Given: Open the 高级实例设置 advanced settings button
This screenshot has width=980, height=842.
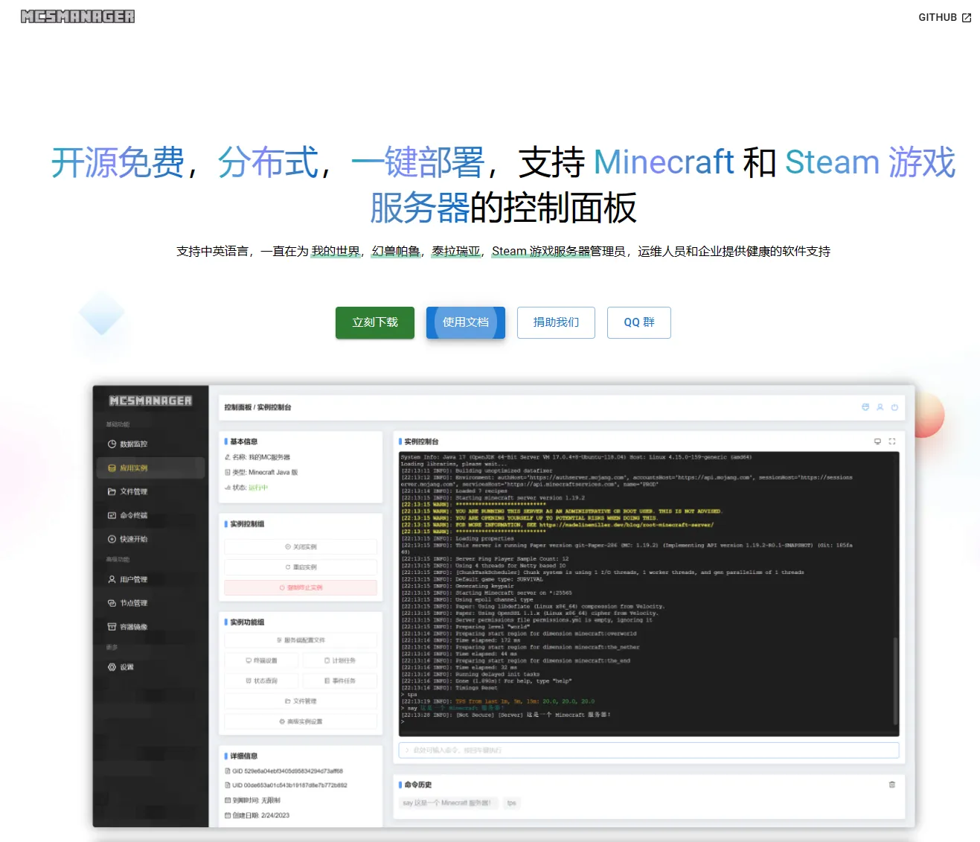Looking at the screenshot, I should [301, 721].
